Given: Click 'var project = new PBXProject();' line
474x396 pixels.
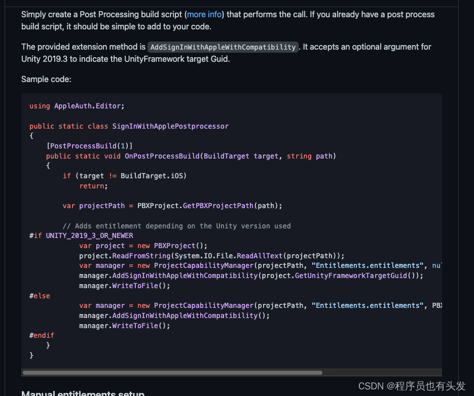Looking at the screenshot, I should coord(143,246).
